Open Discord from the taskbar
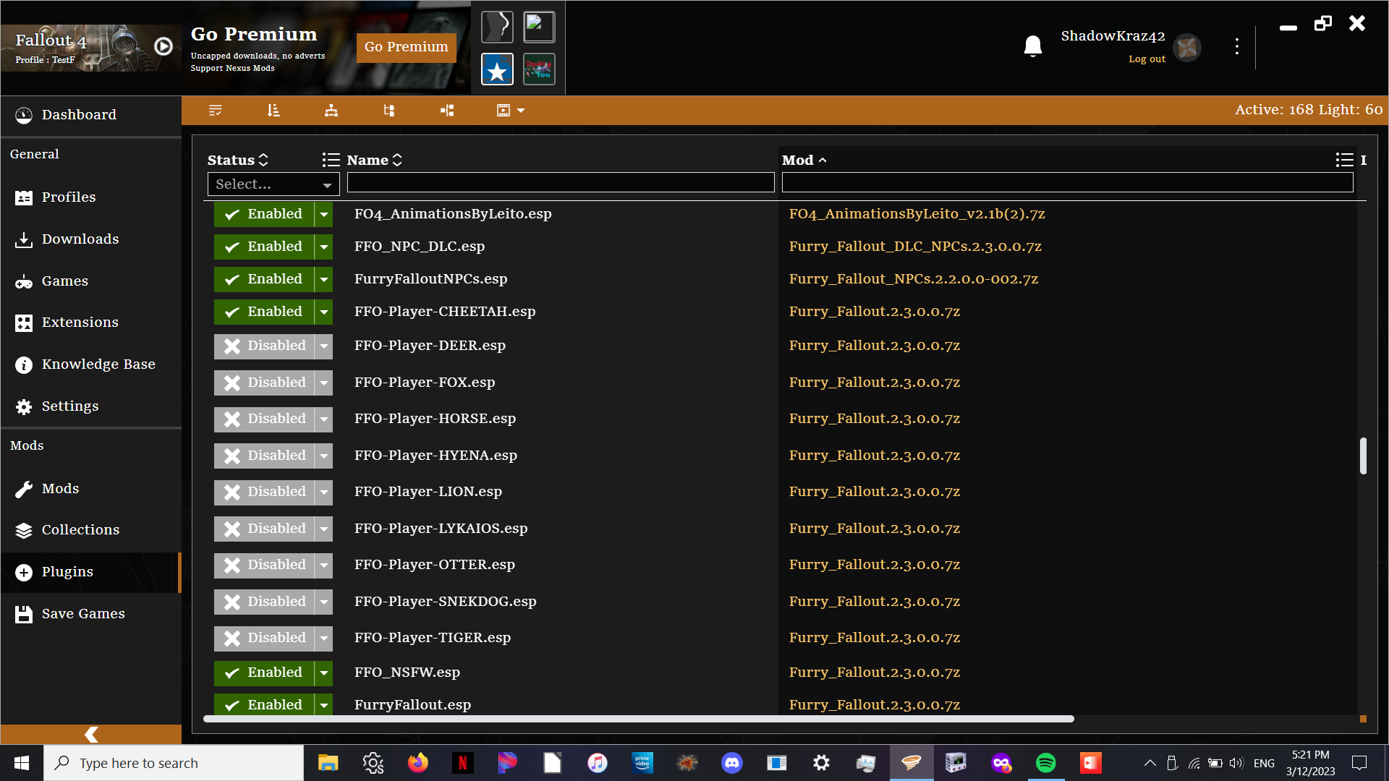The width and height of the screenshot is (1389, 781). click(x=731, y=763)
